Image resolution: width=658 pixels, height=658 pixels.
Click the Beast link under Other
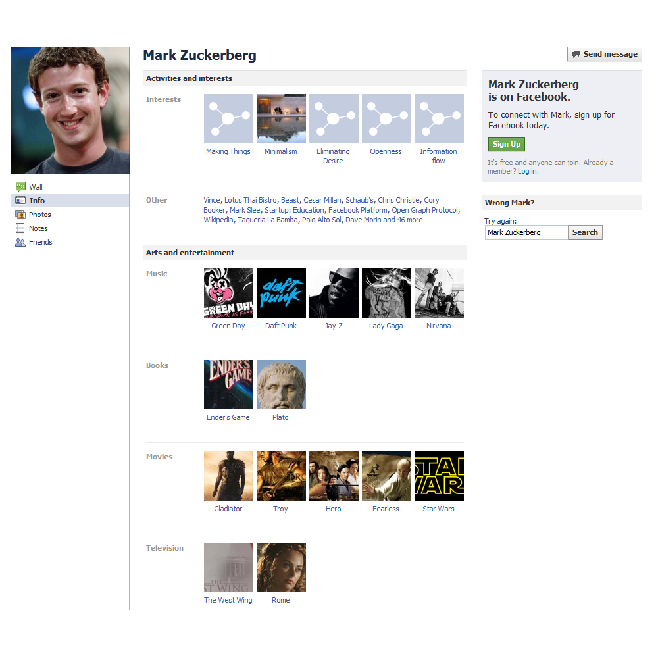click(290, 200)
